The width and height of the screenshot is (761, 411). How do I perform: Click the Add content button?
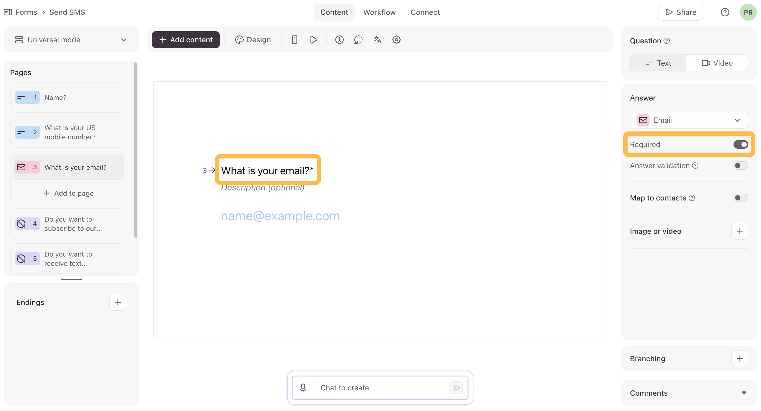click(185, 40)
